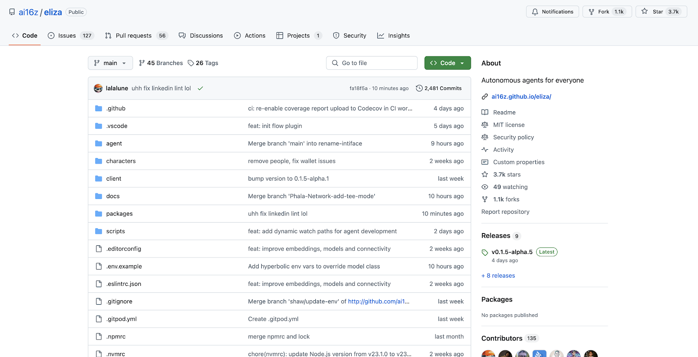Click the file icon for .gitpod.yml
The width and height of the screenshot is (698, 357).
point(99,319)
